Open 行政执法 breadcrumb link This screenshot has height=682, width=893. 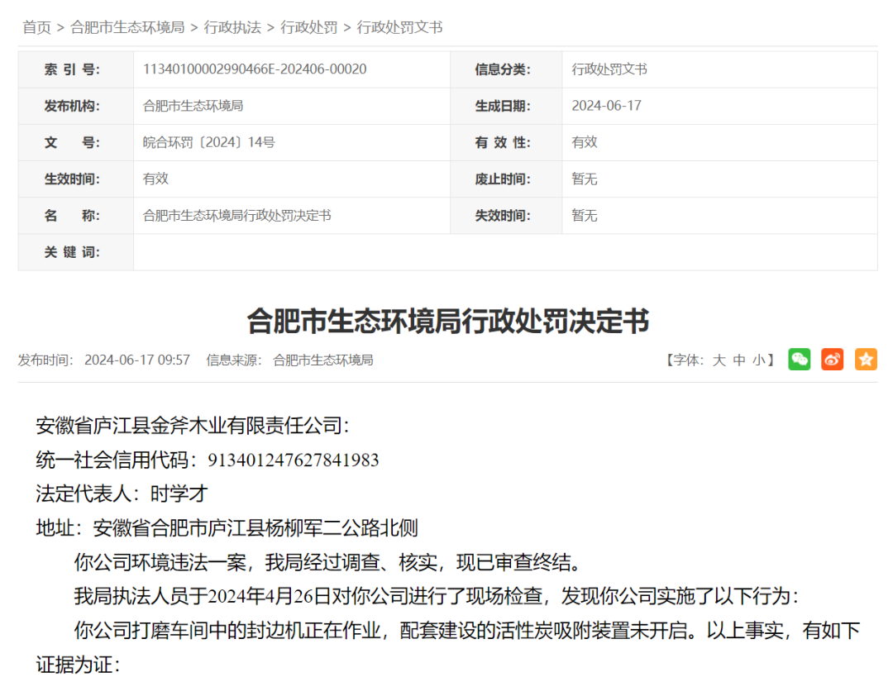[232, 27]
